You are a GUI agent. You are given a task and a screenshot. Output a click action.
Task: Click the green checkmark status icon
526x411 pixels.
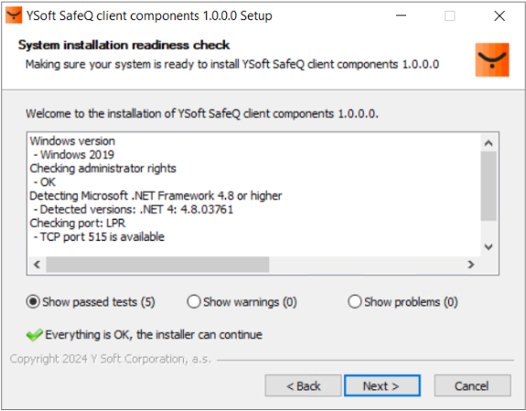tap(34, 335)
